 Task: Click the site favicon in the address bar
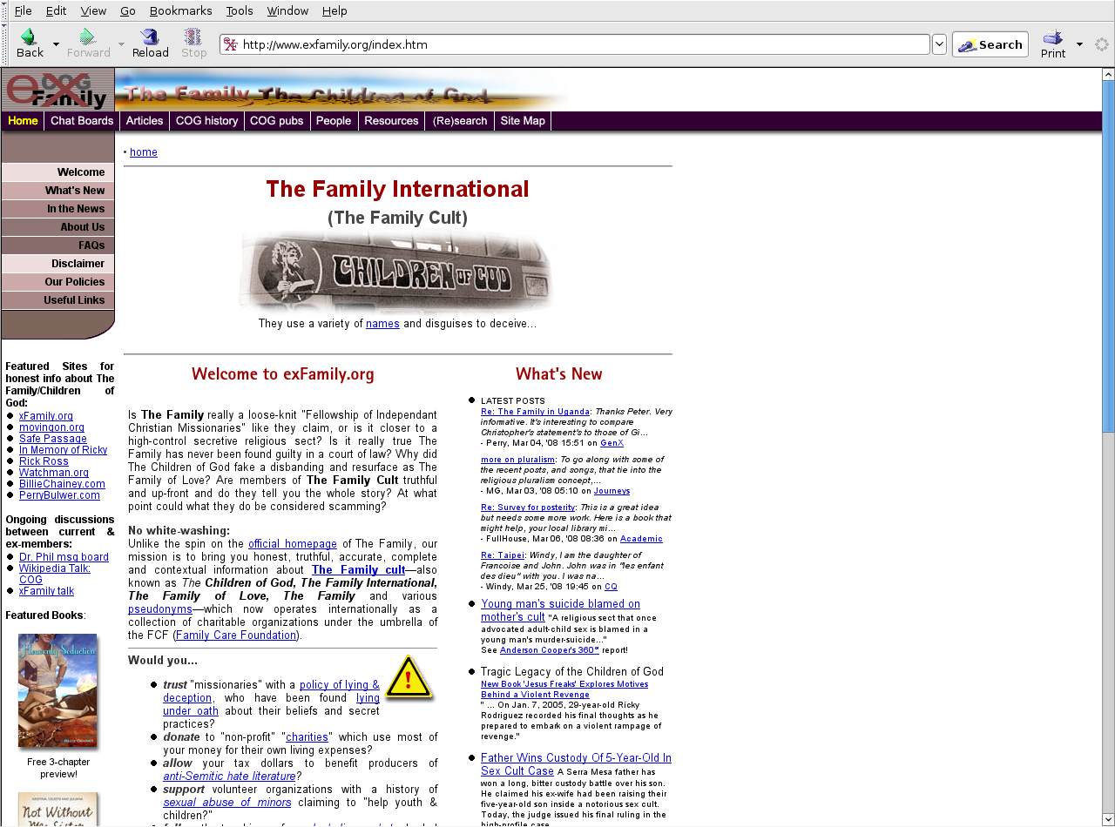pos(231,45)
